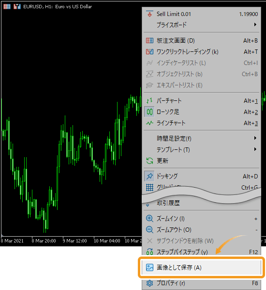
Task: Click the depth of market icon in chart header
Action: (7, 7)
